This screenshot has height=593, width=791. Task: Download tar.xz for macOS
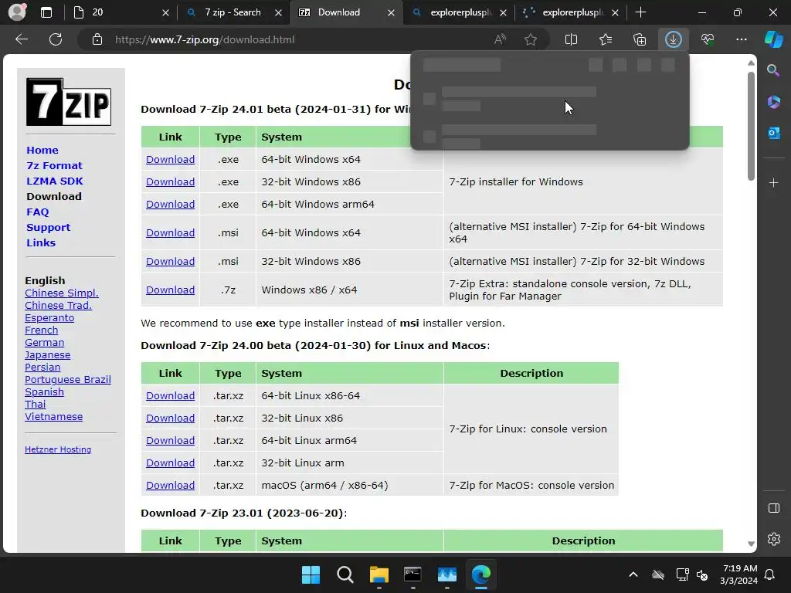click(170, 485)
